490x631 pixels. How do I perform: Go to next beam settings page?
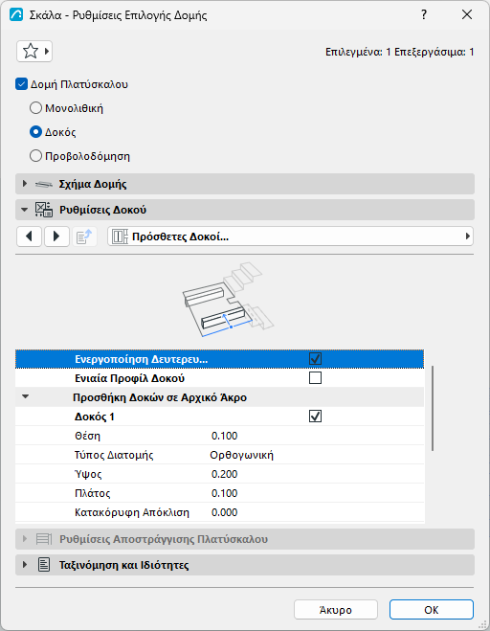(x=56, y=237)
